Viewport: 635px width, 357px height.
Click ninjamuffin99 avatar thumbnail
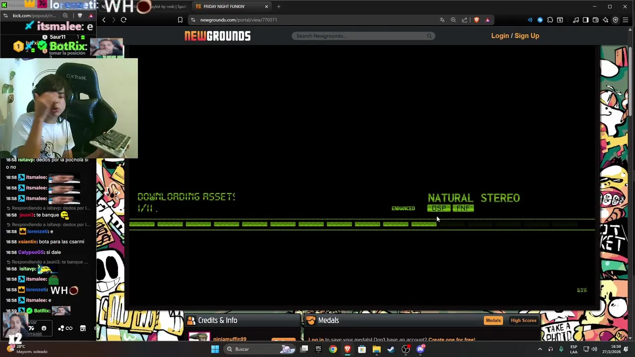coord(199,337)
